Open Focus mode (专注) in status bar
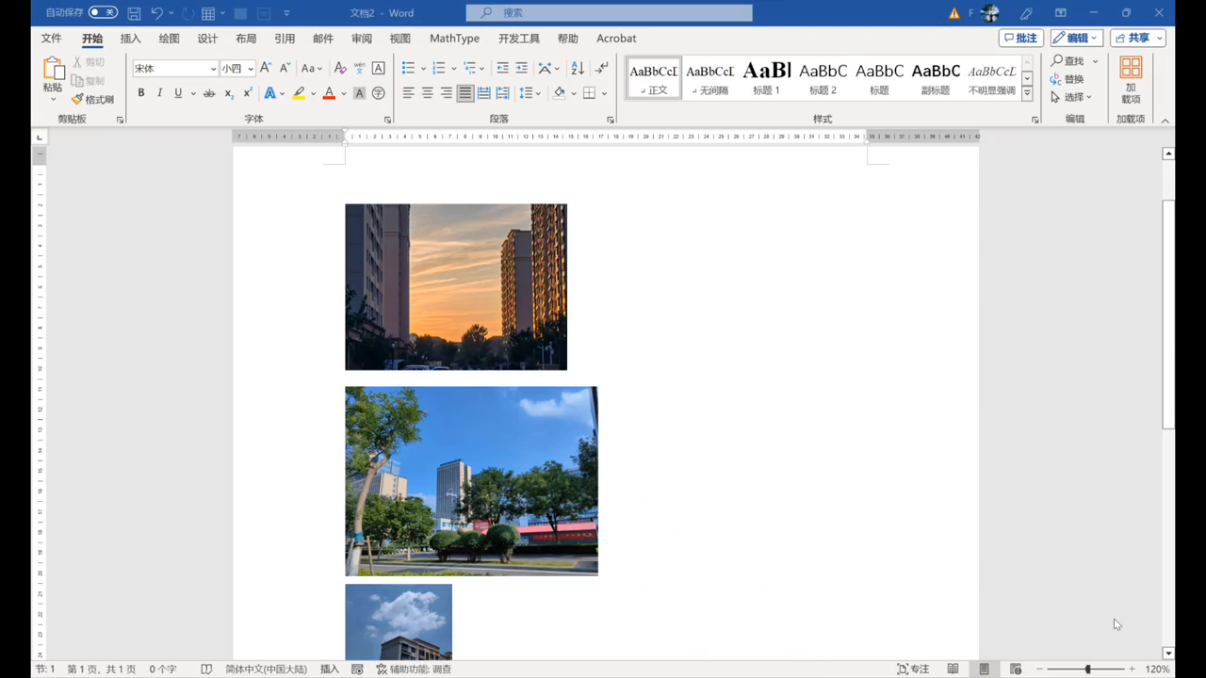The width and height of the screenshot is (1206, 678). click(913, 669)
